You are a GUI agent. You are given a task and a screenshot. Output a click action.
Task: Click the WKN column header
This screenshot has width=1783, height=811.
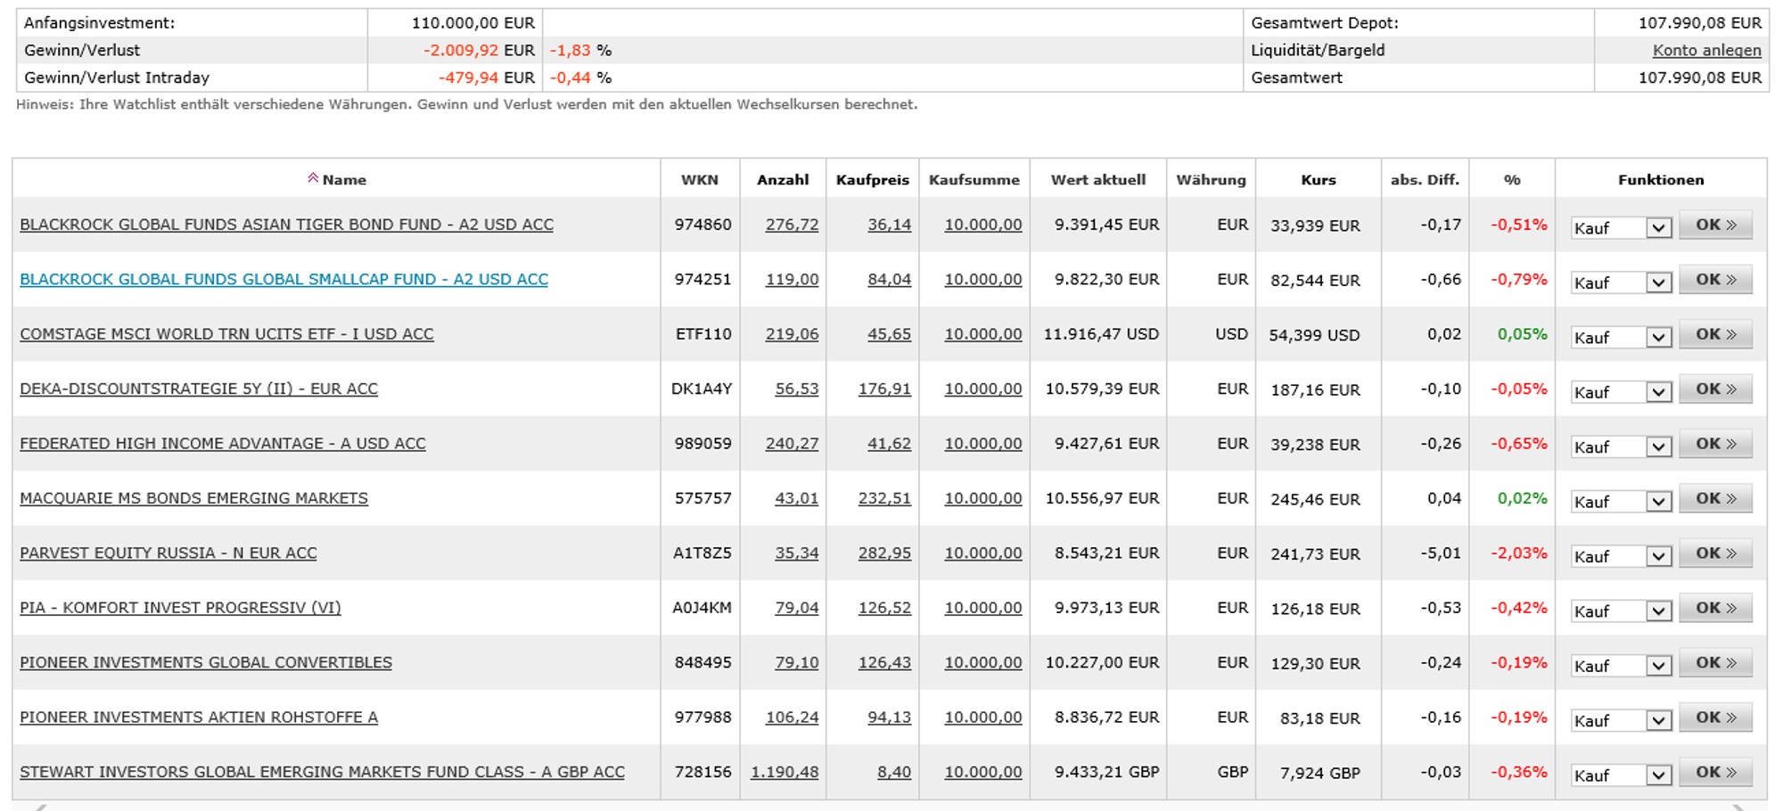click(699, 180)
